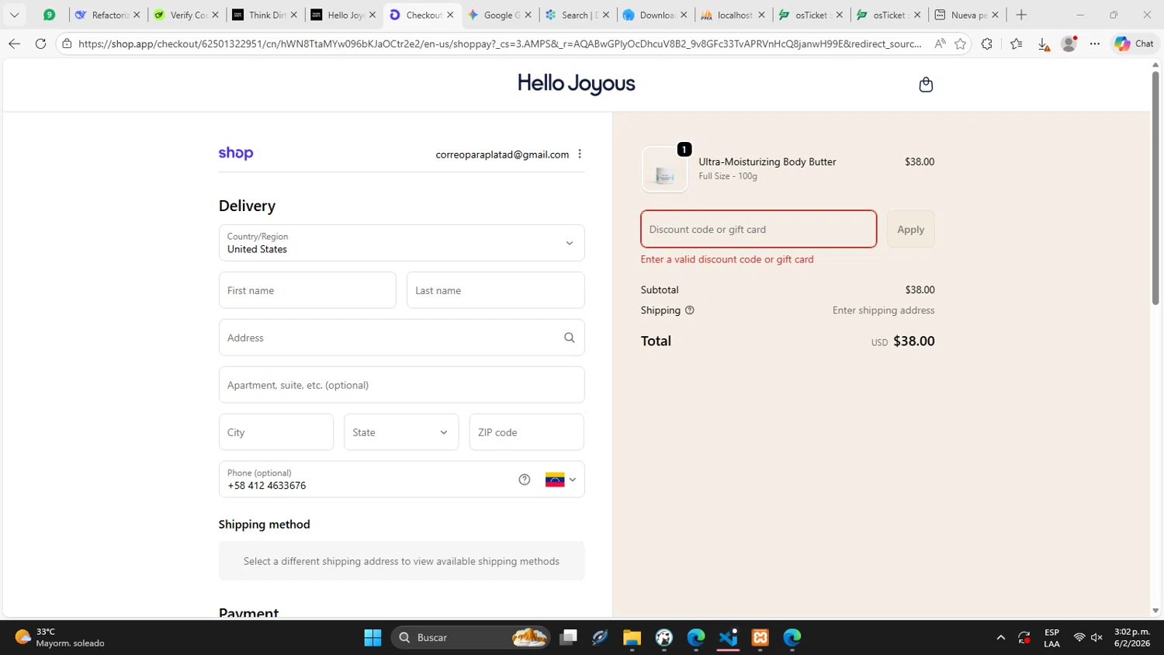Open Visual Studio Code from the taskbar

[x=728, y=637]
